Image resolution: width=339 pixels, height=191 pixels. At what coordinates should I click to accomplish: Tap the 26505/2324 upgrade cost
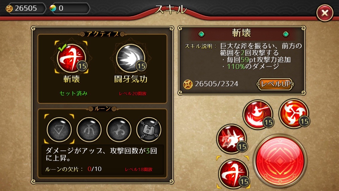point(216,84)
